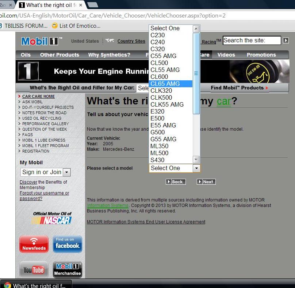Select G55 AMG from the dropdown list
Image resolution: width=295 pixels, height=288 pixels.
click(171, 139)
